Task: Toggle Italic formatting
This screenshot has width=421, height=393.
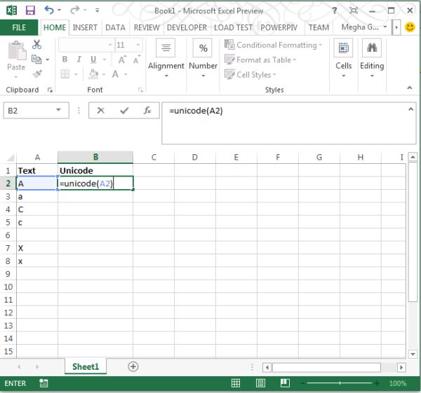Action: tap(79, 60)
